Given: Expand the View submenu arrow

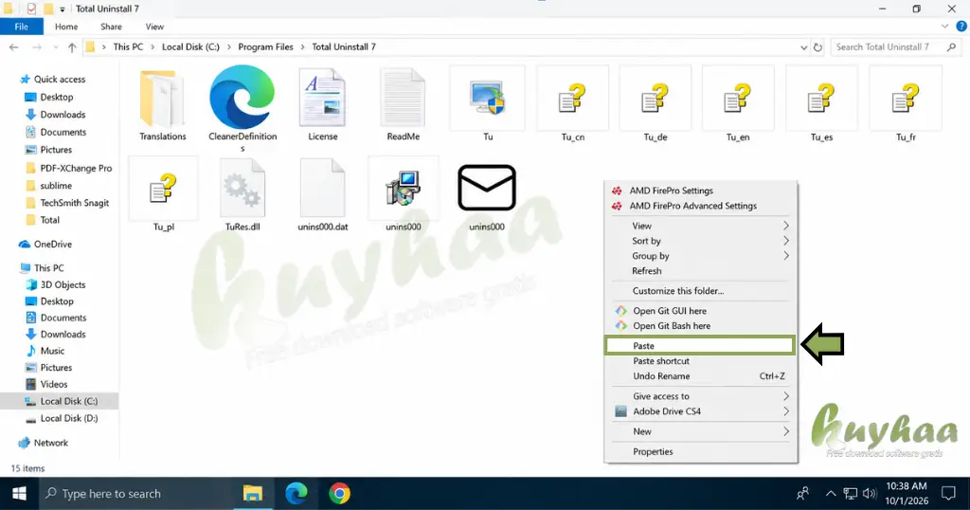Looking at the screenshot, I should pos(785,226).
